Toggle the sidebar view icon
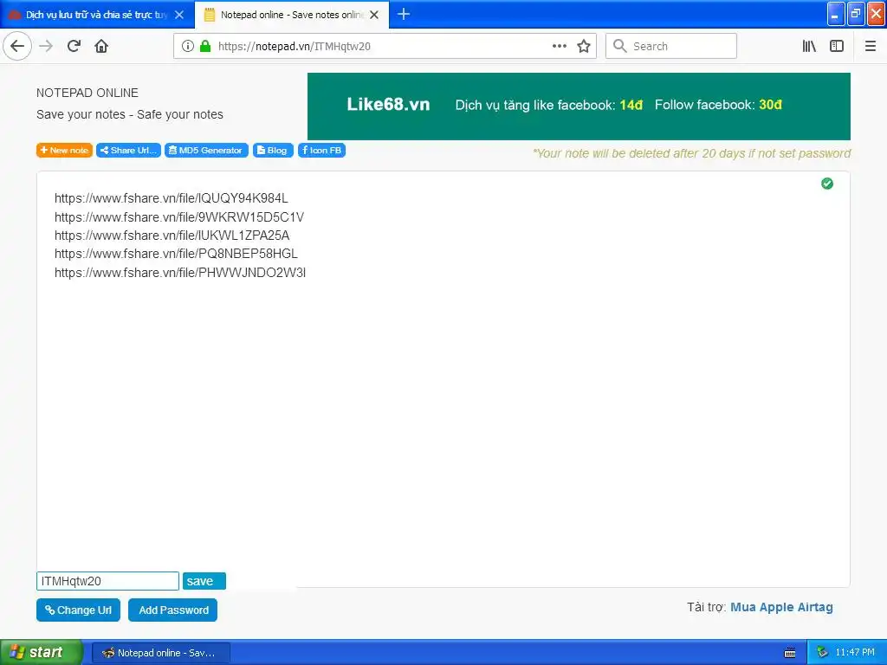 (x=837, y=47)
